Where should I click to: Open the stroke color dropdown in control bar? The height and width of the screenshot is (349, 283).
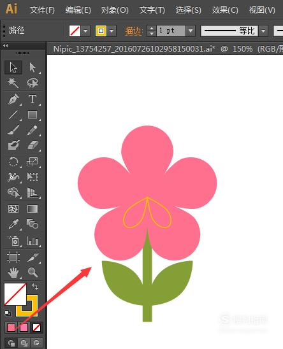[112, 31]
